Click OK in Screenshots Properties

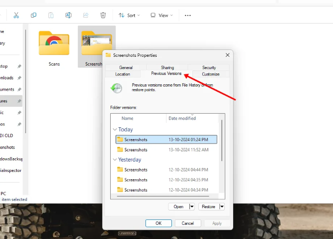[159, 223]
